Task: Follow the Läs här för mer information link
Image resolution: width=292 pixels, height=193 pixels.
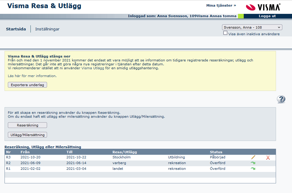Action: pyautogui.click(x=32, y=76)
